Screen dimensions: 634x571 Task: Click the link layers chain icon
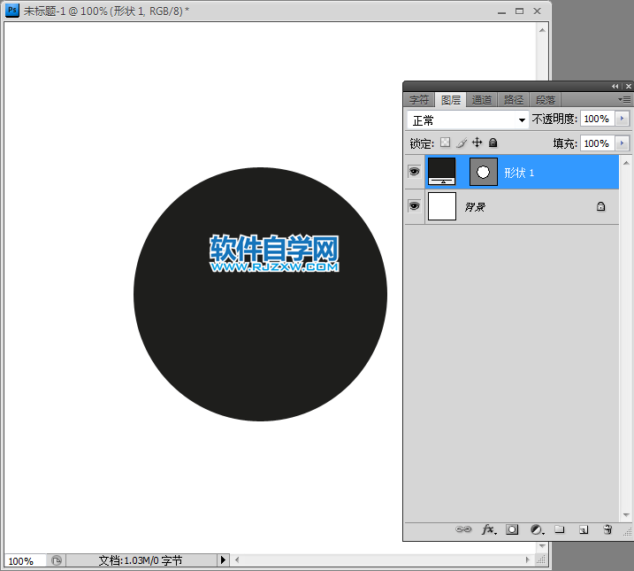click(463, 529)
